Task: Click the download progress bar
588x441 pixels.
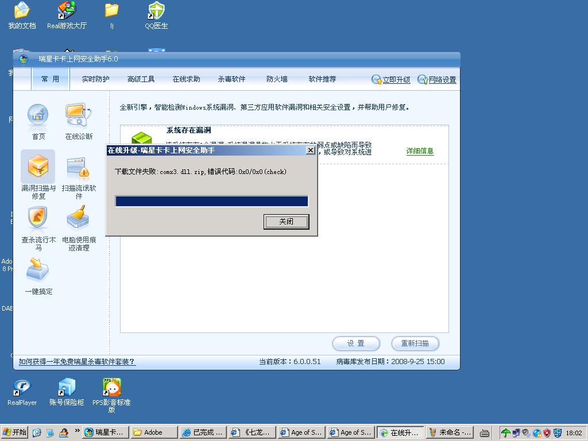Action: tap(212, 202)
